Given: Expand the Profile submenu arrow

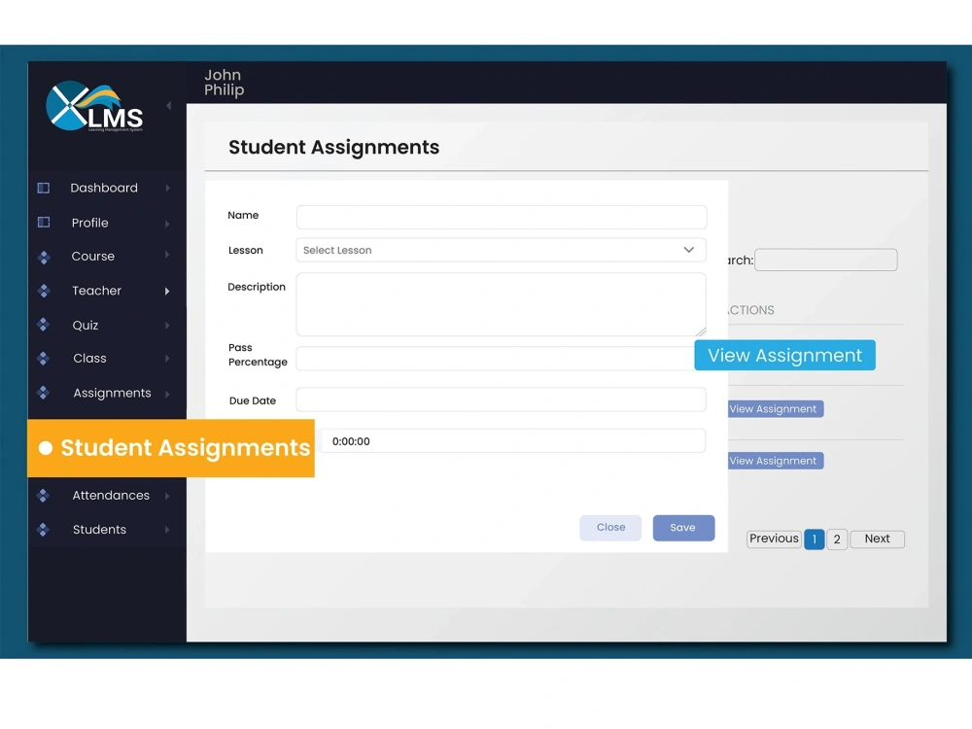Looking at the screenshot, I should (x=167, y=224).
